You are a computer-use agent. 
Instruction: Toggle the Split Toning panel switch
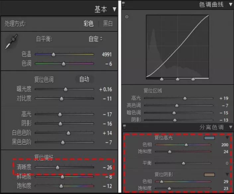124,127
